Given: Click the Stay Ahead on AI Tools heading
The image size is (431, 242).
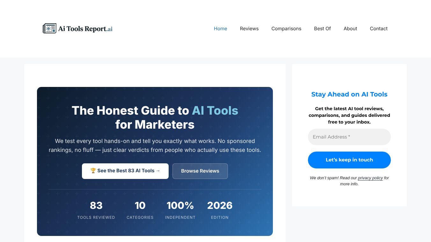Looking at the screenshot, I should 349,94.
